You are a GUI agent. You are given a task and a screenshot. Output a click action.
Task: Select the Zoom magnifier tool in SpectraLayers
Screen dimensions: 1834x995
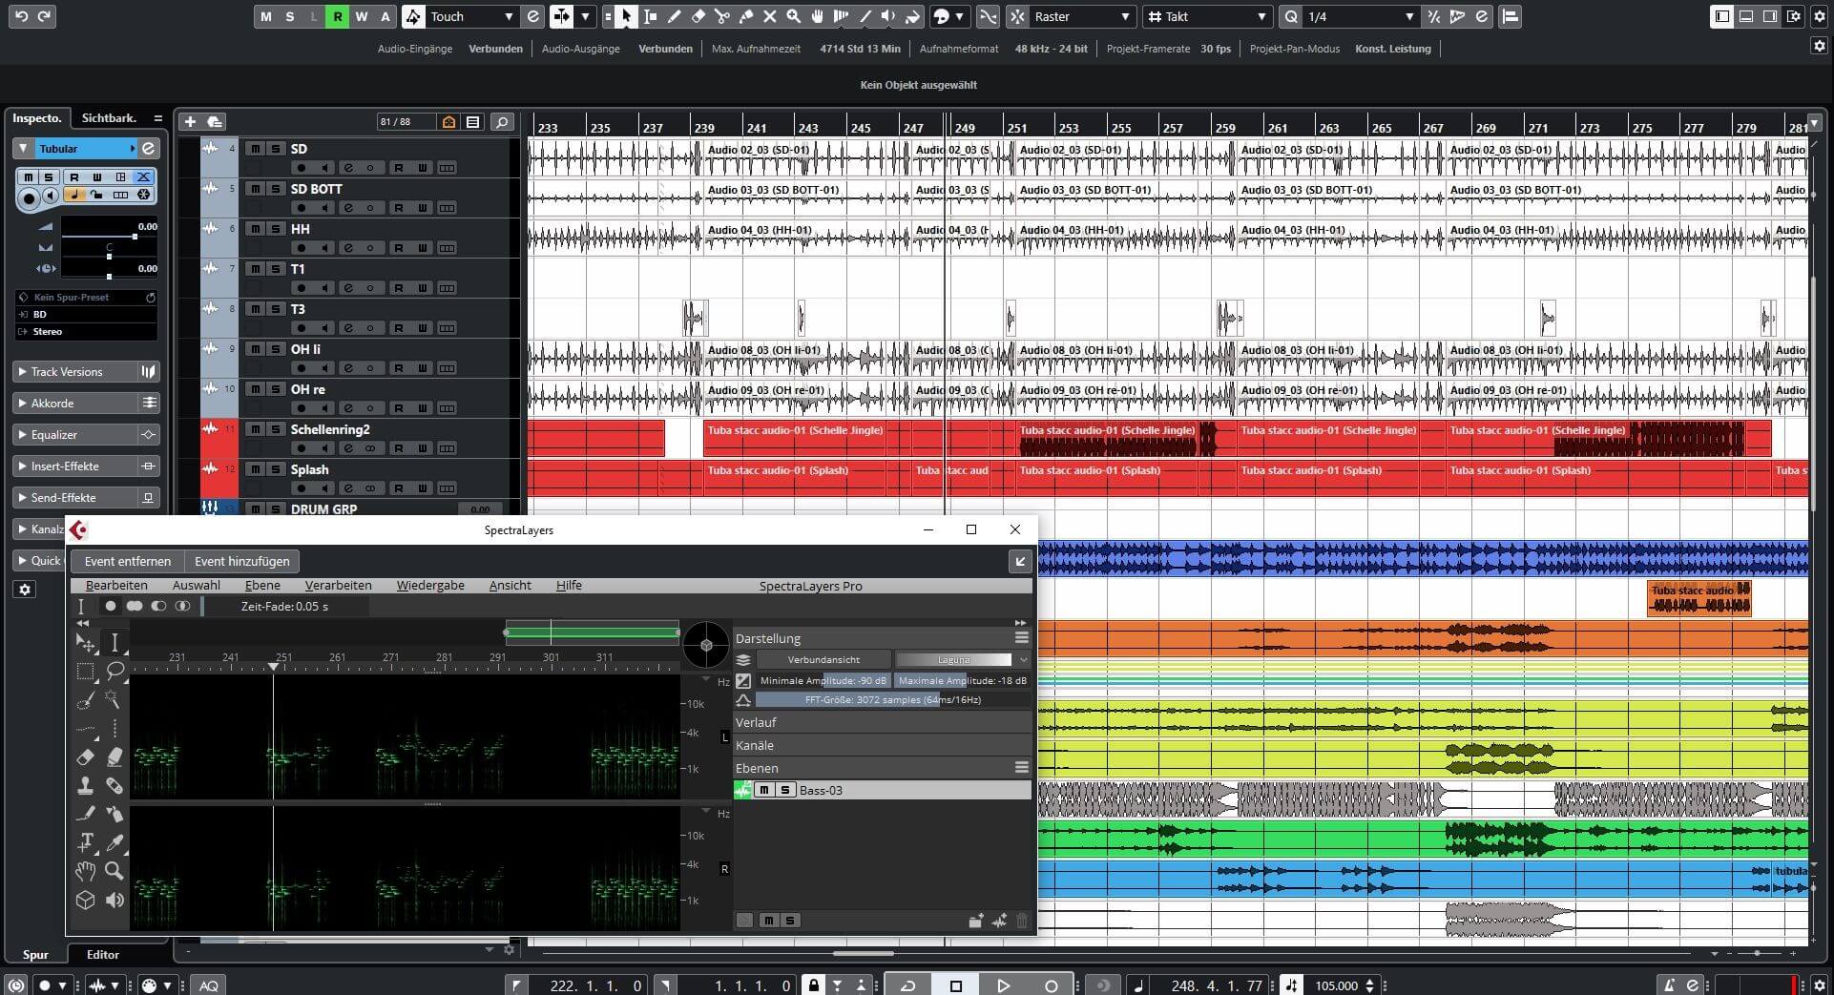[115, 871]
